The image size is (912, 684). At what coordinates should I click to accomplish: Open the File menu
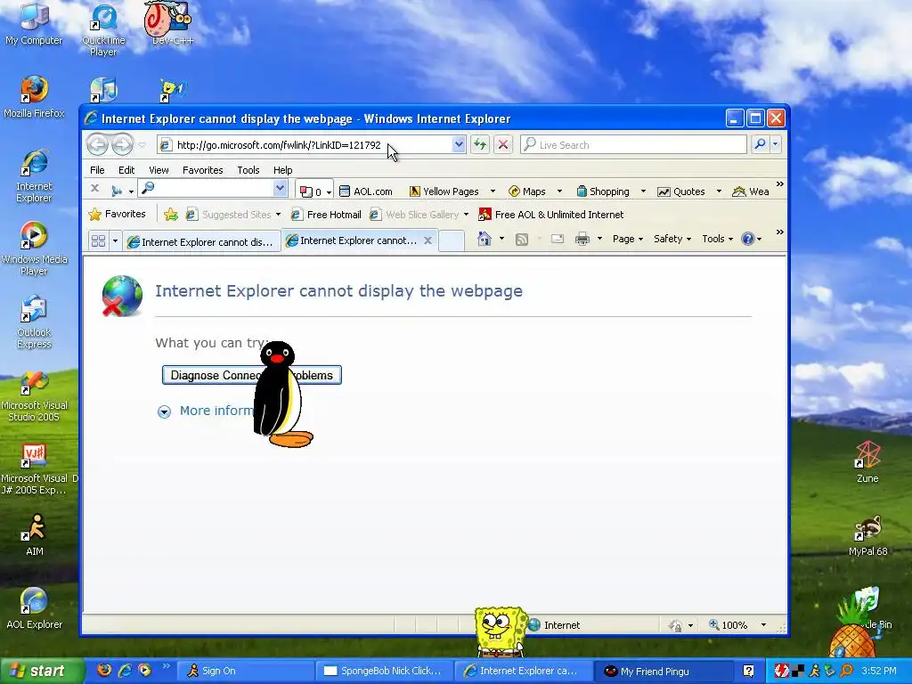97,170
